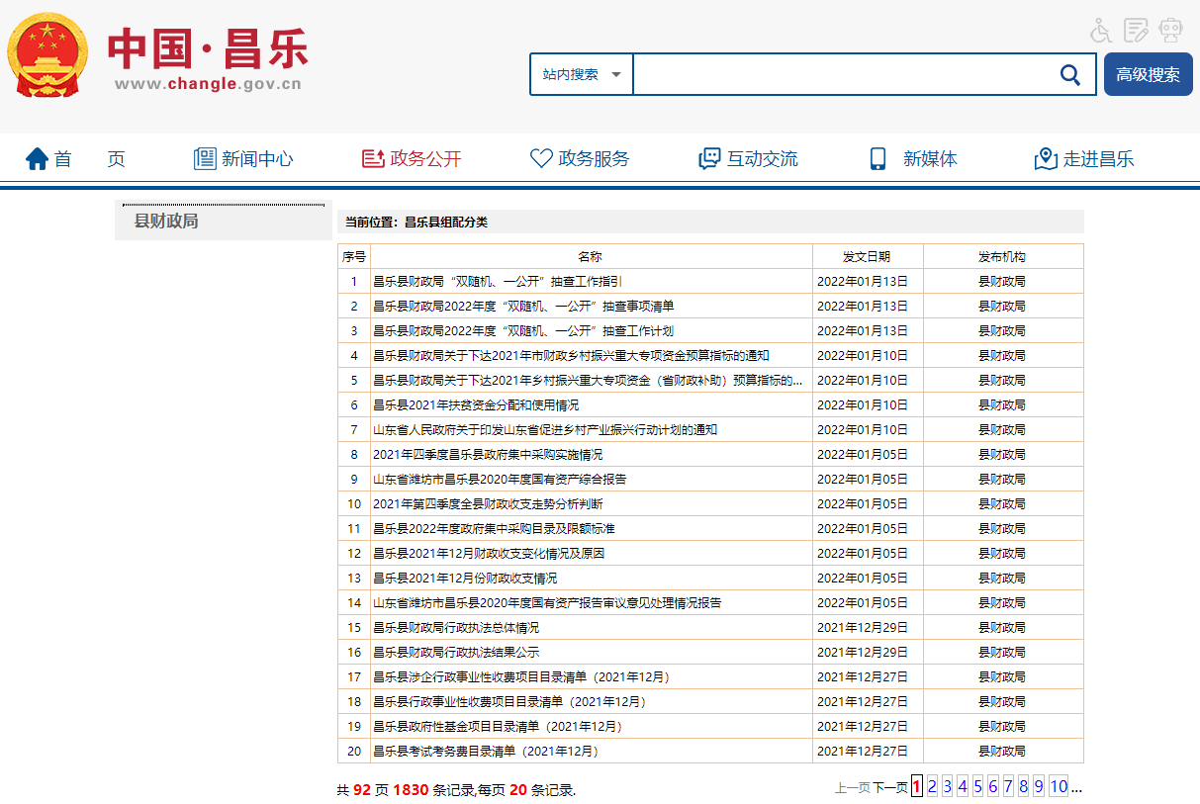The height and width of the screenshot is (804, 1200).
Task: Click the wheelchair accessibility icon
Action: click(x=1100, y=31)
